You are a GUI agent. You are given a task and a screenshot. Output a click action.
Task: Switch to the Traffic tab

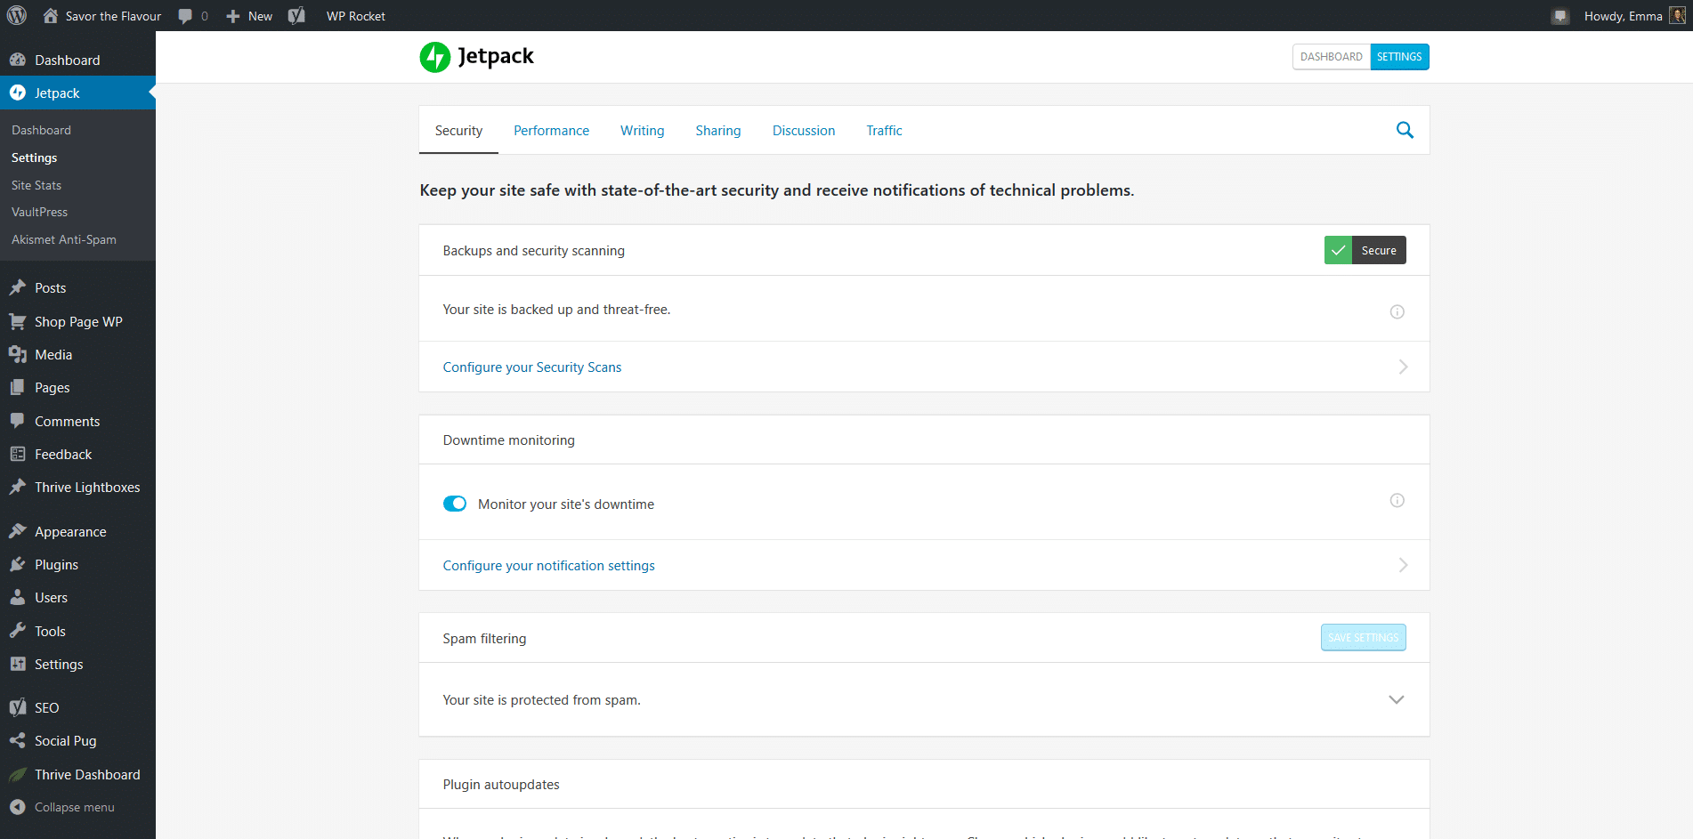pyautogui.click(x=884, y=130)
